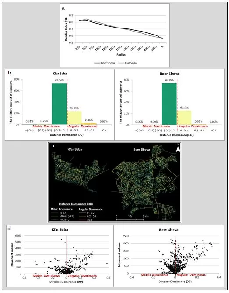This screenshot has height=293, width=229.
Task: Click the Radius axis title
Action: 121,55
